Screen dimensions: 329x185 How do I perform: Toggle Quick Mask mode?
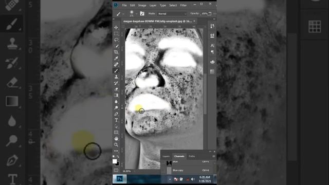(x=116, y=170)
